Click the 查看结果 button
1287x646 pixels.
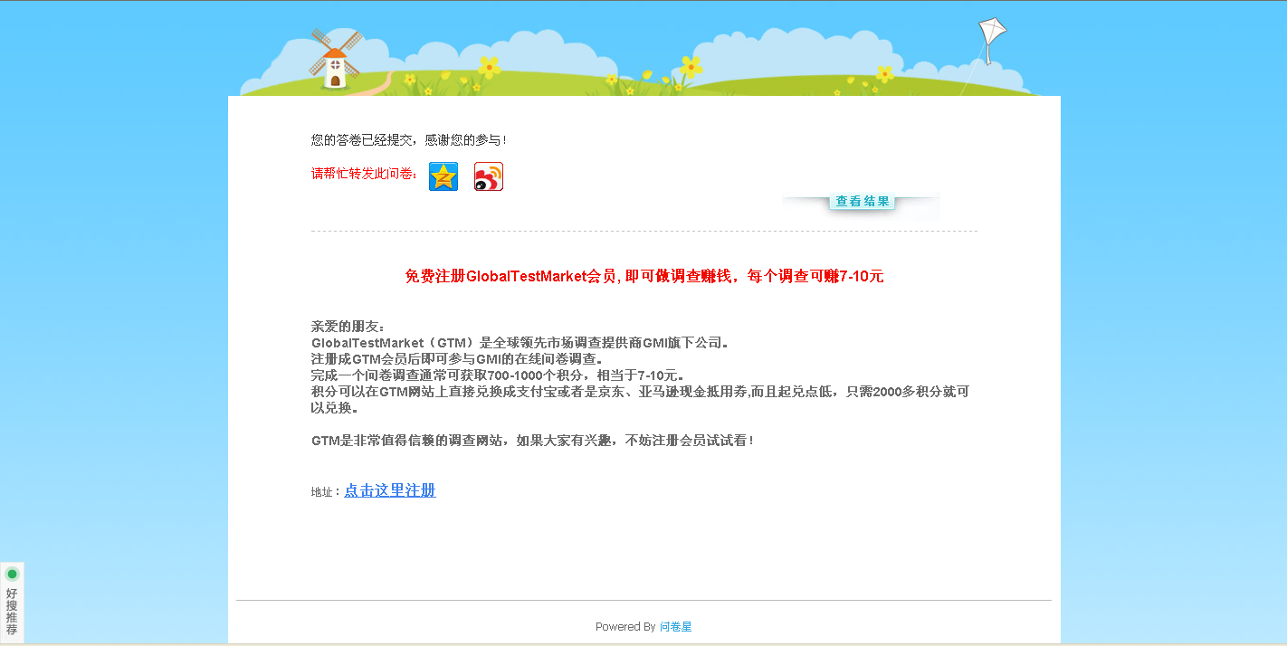[x=862, y=202]
